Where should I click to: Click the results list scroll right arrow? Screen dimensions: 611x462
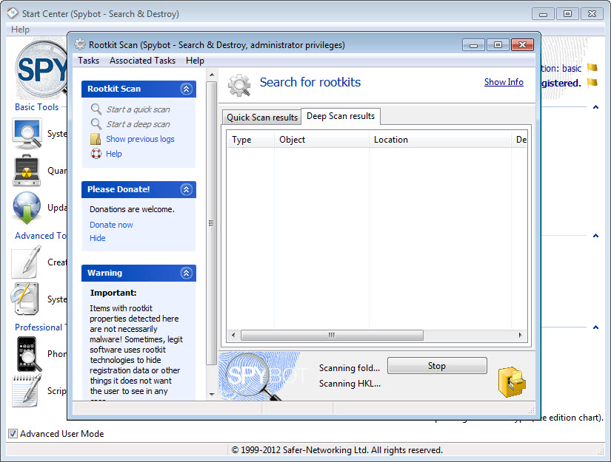[x=520, y=335]
